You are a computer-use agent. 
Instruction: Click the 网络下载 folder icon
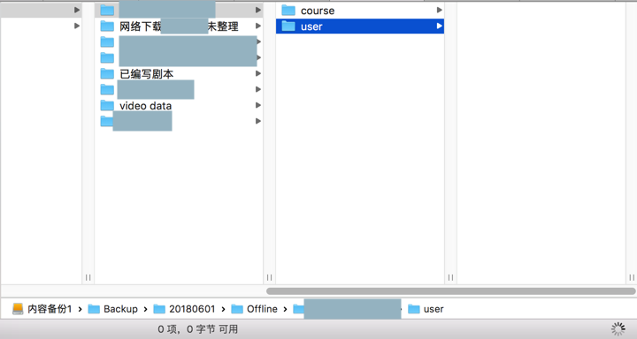tap(107, 26)
